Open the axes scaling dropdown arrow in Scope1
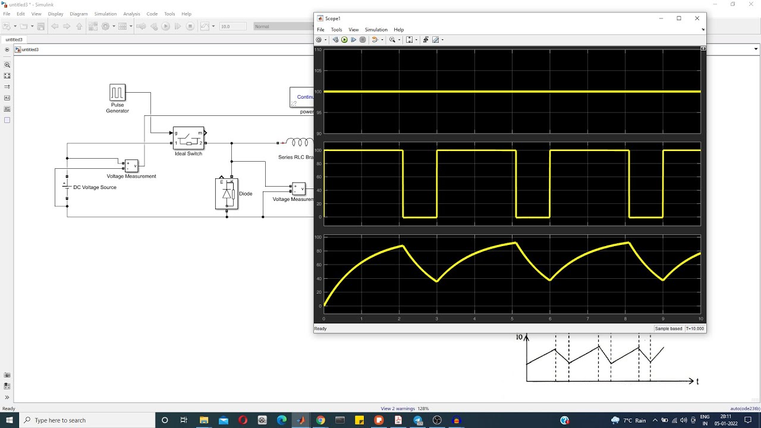 pos(416,40)
